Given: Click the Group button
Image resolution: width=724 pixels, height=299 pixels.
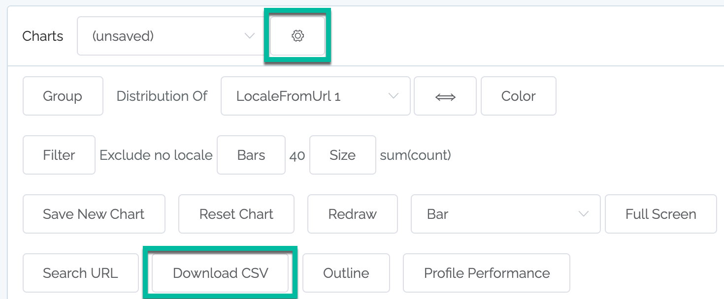Looking at the screenshot, I should pyautogui.click(x=63, y=96).
